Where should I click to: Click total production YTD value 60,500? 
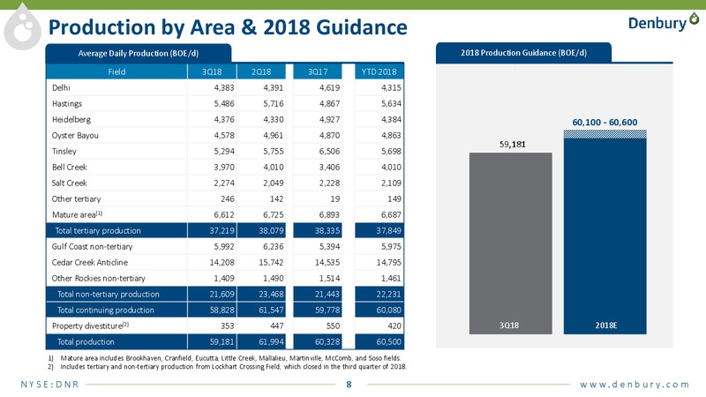tap(389, 341)
